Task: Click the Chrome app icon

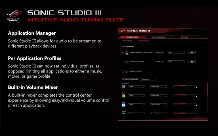Action: coord(123,96)
